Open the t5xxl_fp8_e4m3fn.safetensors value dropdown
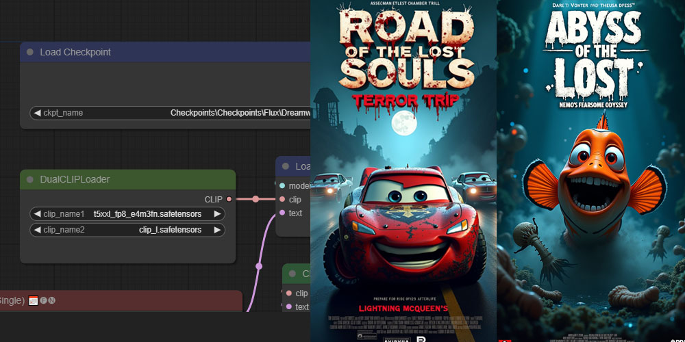Screen dimensions: 685x342 tap(147, 213)
